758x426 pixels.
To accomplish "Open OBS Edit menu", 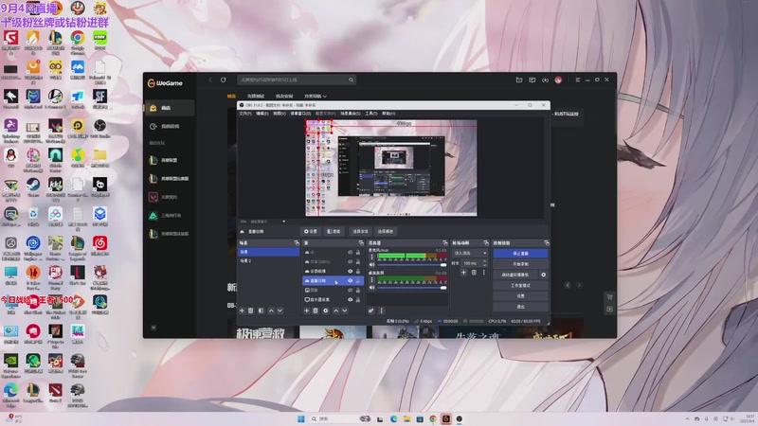I will pyautogui.click(x=262, y=114).
